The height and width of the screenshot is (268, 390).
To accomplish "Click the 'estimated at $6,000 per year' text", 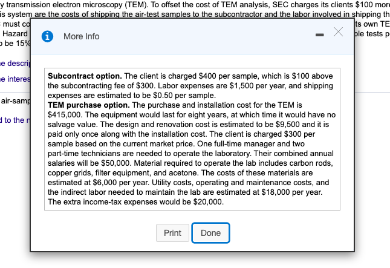I will [99, 183].
